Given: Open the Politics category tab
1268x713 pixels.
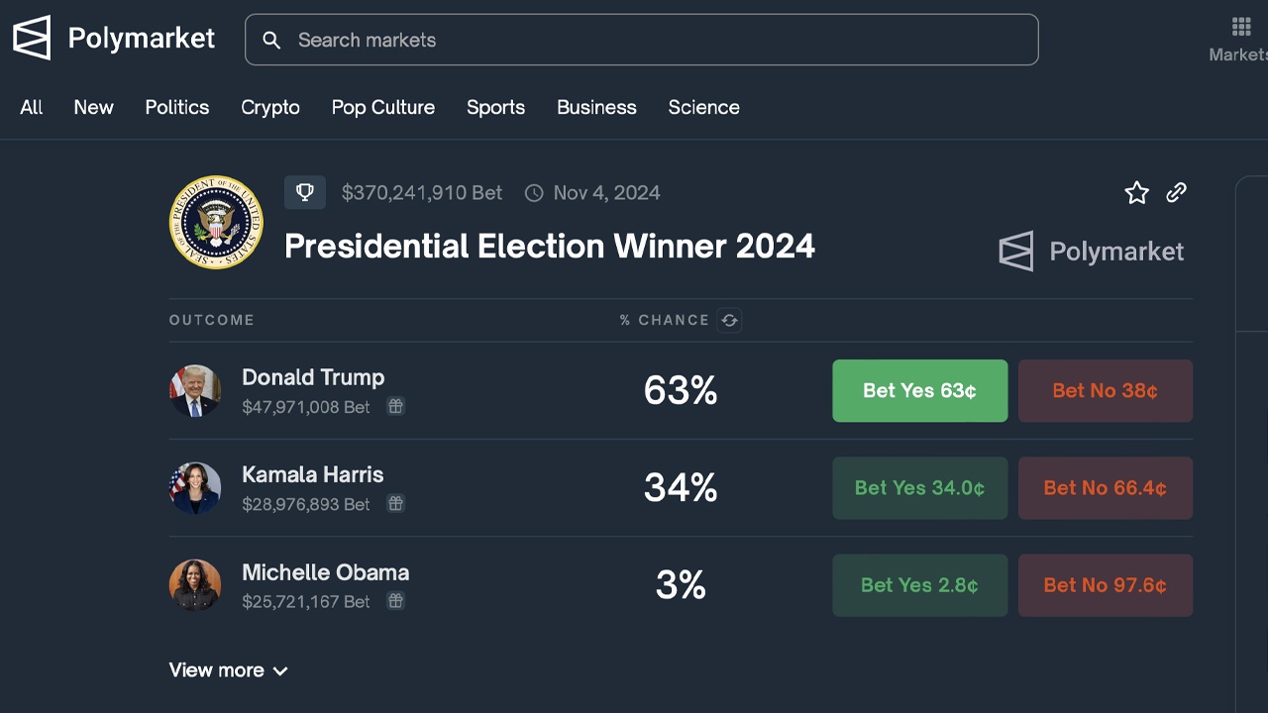Looking at the screenshot, I should 176,107.
